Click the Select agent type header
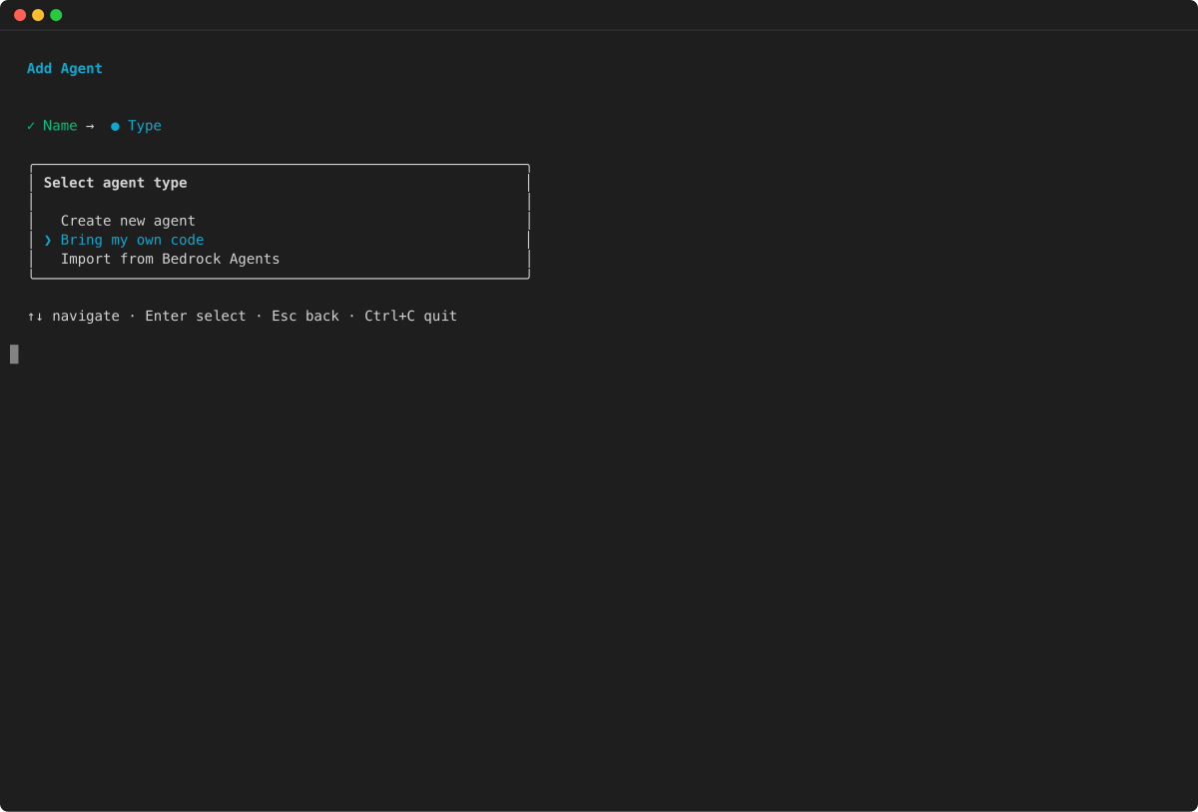1198x812 pixels. pos(115,182)
